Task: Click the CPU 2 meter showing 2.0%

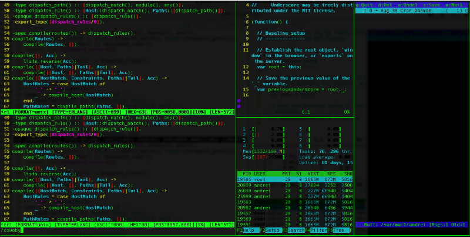Action: point(264,135)
